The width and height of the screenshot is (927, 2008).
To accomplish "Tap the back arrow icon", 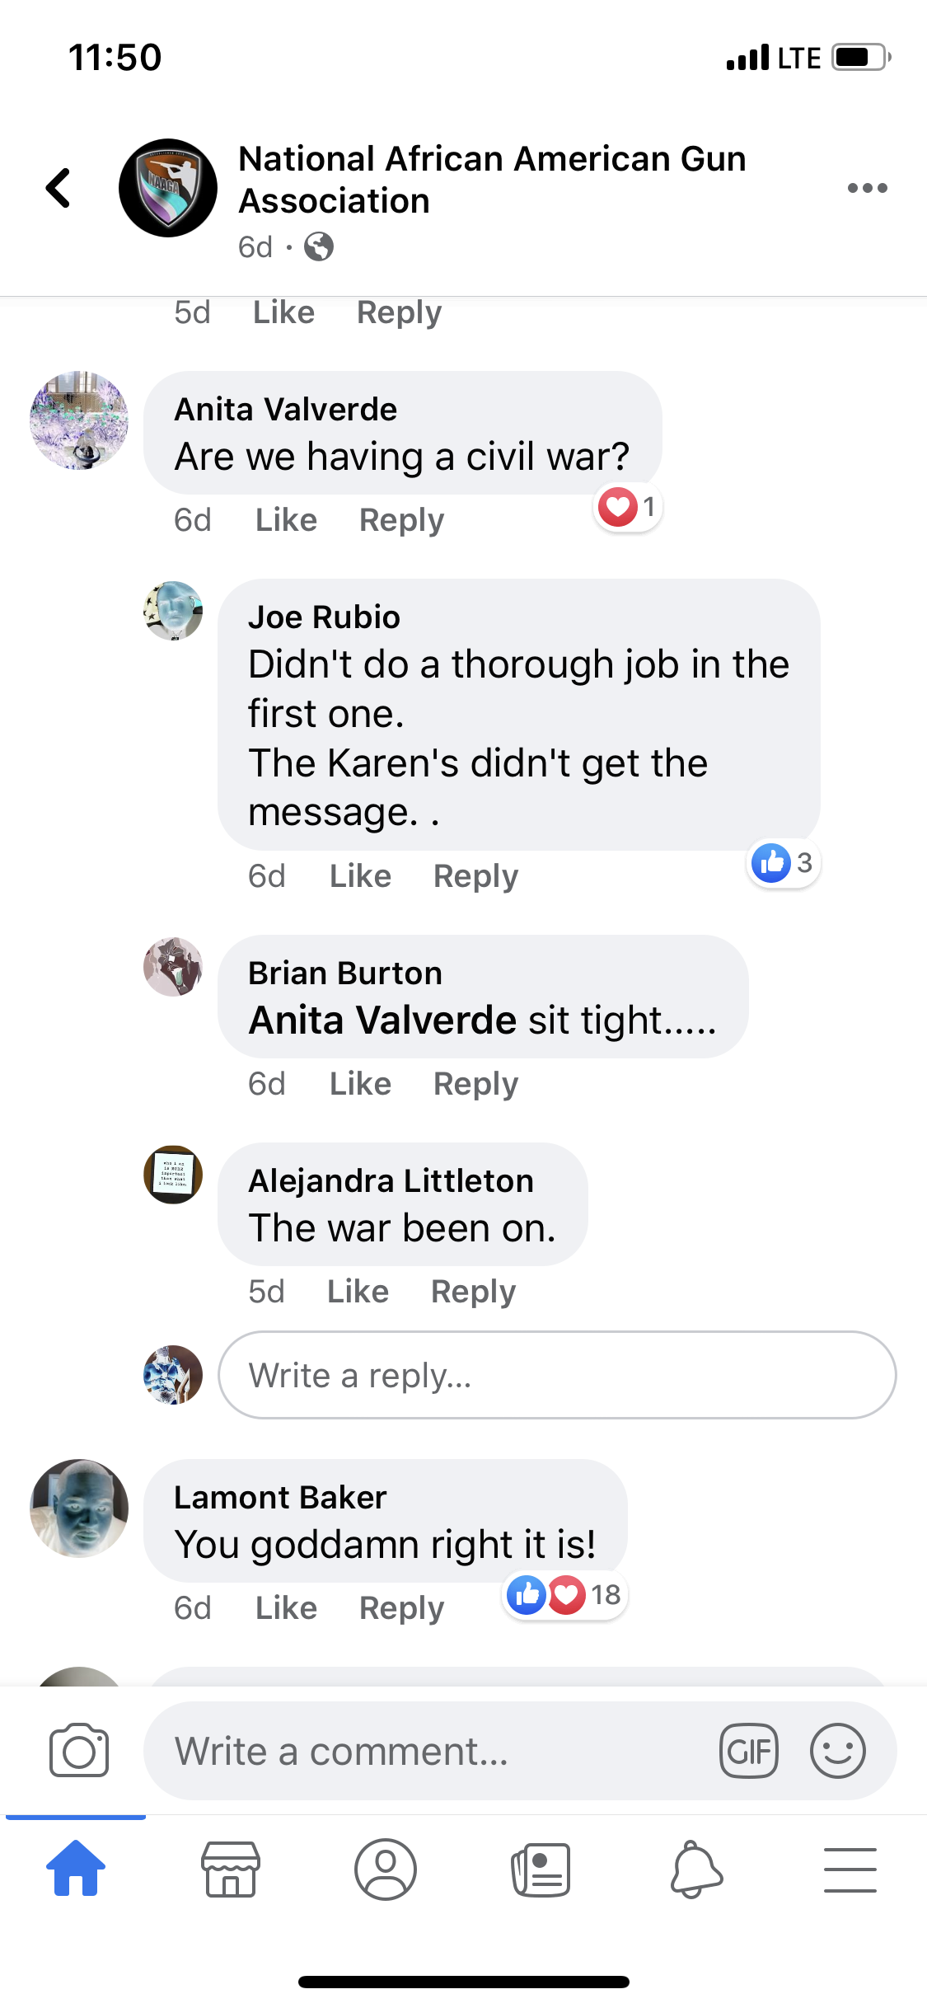I will tap(59, 188).
